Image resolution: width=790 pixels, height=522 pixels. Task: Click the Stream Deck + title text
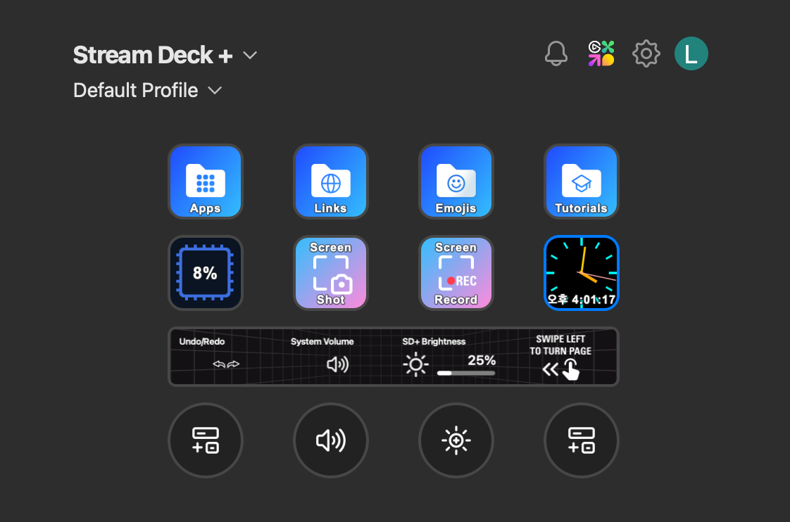tap(153, 55)
